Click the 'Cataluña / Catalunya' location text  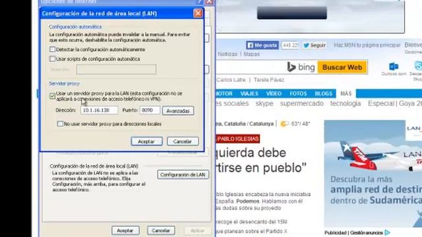[249, 124]
